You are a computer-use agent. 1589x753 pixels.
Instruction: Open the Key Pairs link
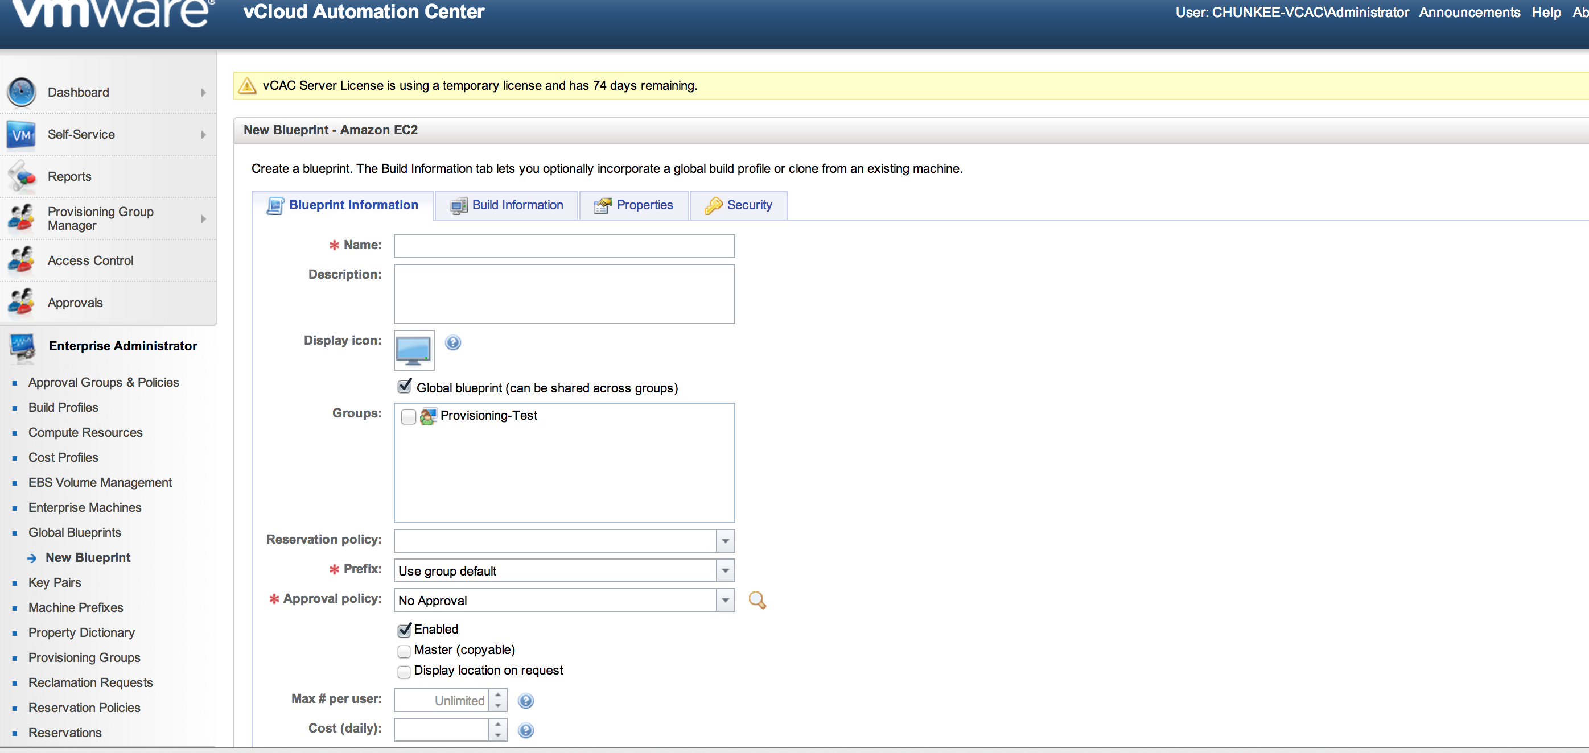54,583
